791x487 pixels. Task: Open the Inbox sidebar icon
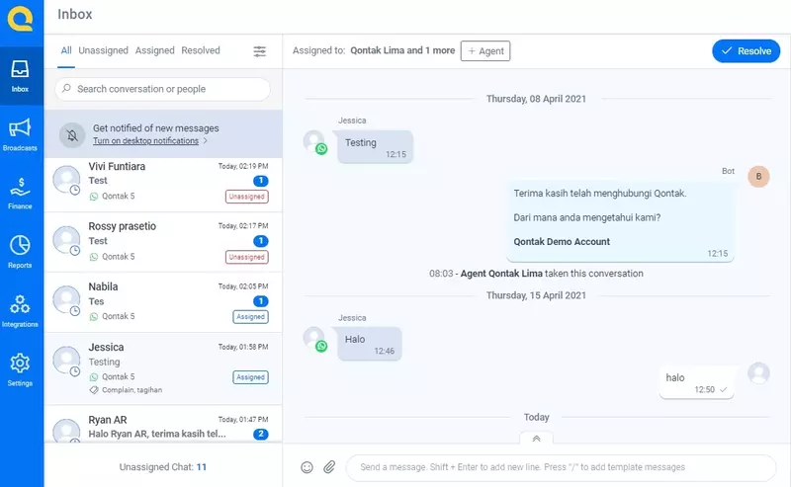(x=21, y=73)
